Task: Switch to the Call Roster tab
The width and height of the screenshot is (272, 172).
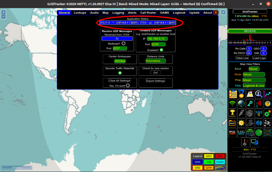Action: 148,13
